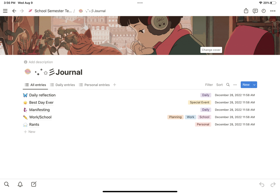Open the Daily reflection entry
This screenshot has width=280, height=194.
point(42,95)
